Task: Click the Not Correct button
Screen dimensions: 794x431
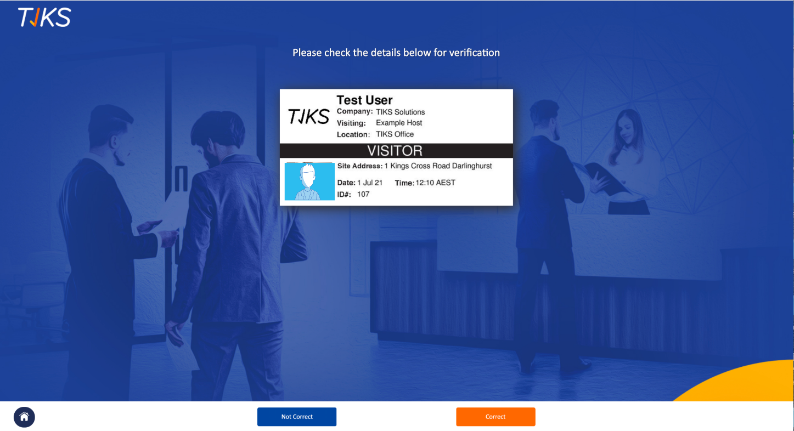Action: pos(297,417)
